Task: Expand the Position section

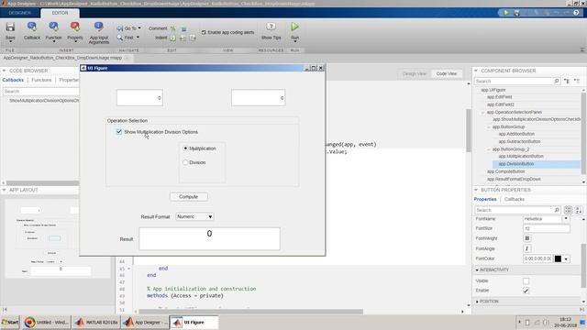Action: click(477, 302)
